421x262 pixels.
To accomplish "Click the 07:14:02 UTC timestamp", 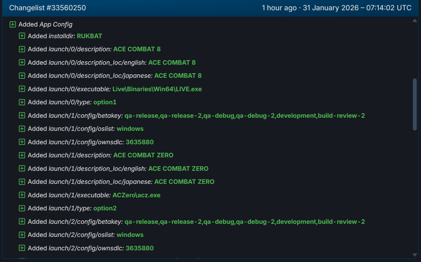I will point(389,8).
